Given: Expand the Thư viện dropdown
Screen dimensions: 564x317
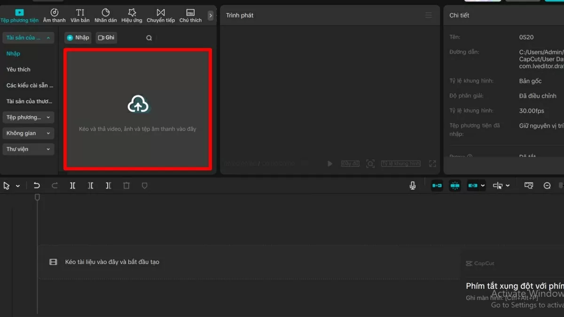Looking at the screenshot, I should 28,149.
